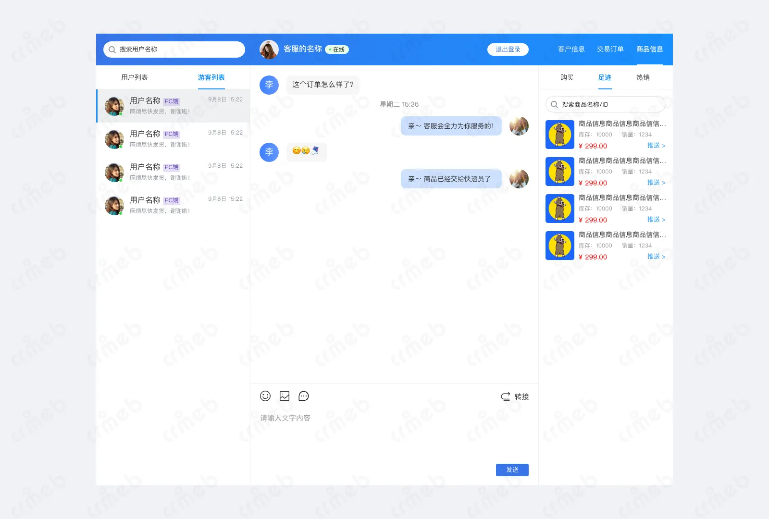Click 推送 on the second product
Viewport: 769px width, 519px height.
coord(656,183)
